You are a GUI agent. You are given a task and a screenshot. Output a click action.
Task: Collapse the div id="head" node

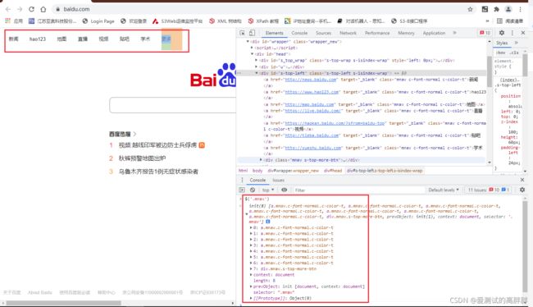[252, 54]
